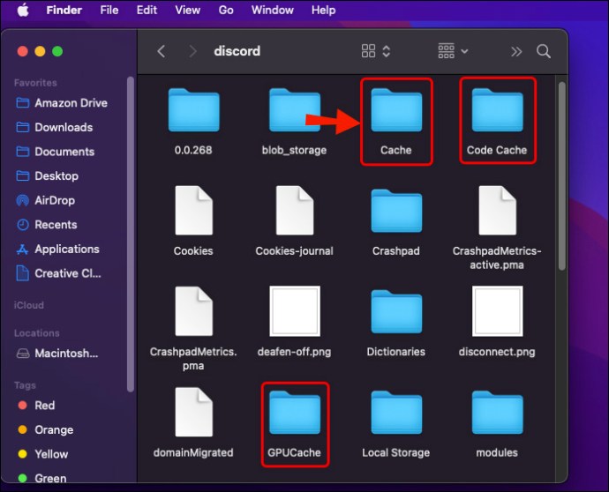Image resolution: width=609 pixels, height=492 pixels.
Task: Open Recents in the sidebar
Action: (47, 225)
